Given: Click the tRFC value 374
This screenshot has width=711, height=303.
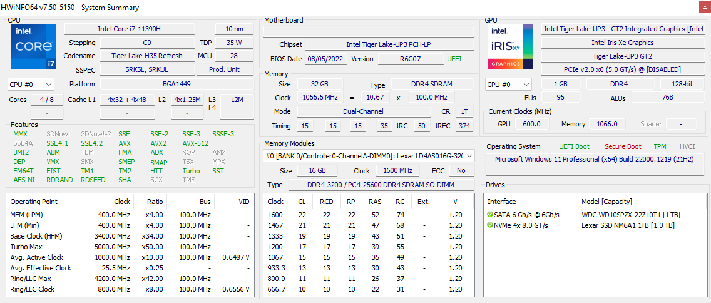Looking at the screenshot, I should pos(464,126).
